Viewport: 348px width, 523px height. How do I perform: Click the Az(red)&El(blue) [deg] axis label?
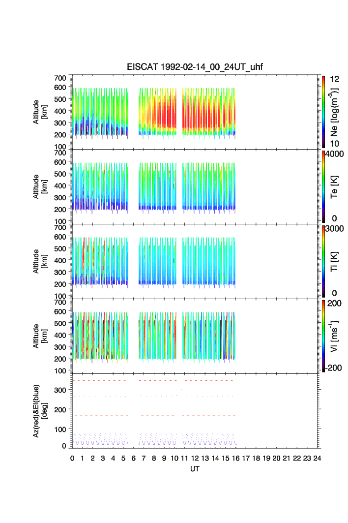(x=40, y=411)
